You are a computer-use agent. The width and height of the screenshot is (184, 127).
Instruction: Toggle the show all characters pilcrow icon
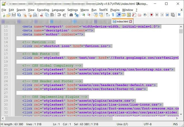pos(113,15)
